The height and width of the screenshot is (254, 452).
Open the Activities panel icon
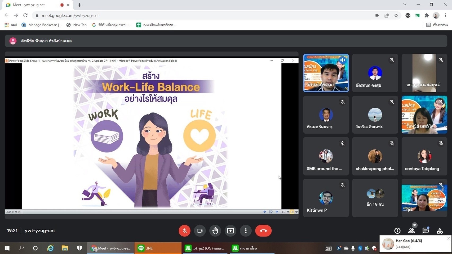point(440,231)
